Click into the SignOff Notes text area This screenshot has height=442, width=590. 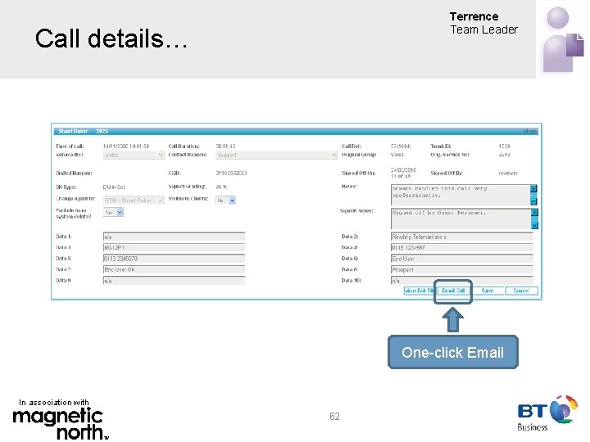tap(461, 219)
